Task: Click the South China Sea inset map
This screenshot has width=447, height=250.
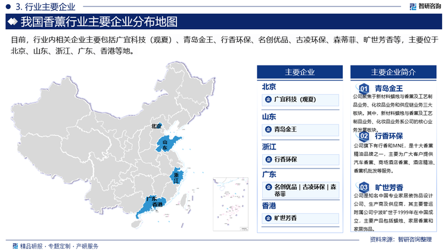Action: point(231,204)
